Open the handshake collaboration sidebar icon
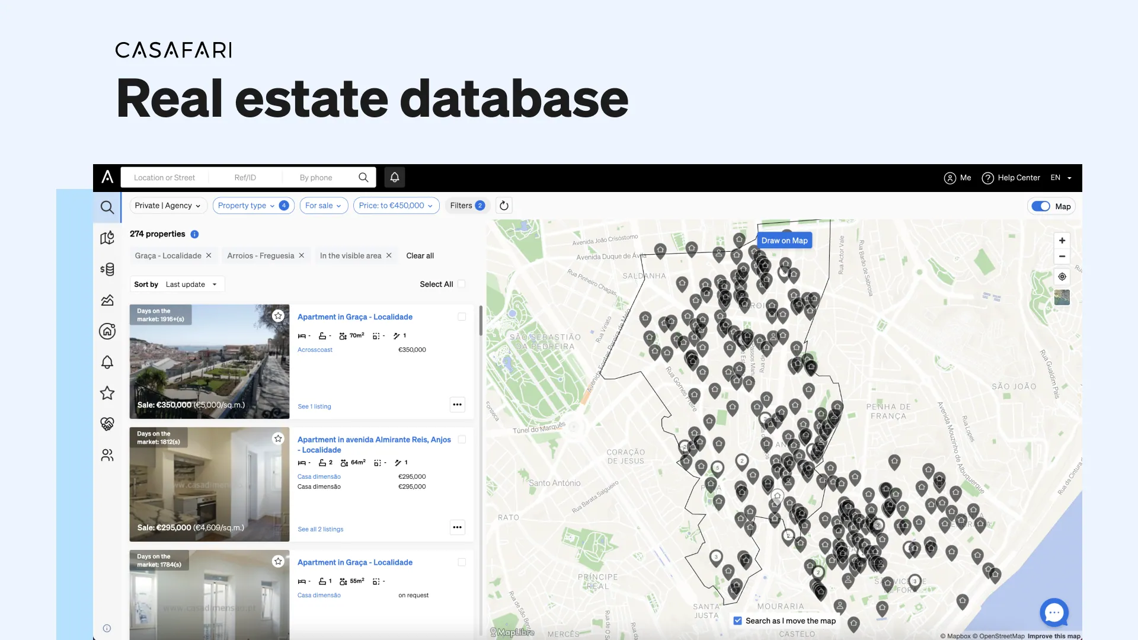The width and height of the screenshot is (1138, 640). click(x=107, y=424)
